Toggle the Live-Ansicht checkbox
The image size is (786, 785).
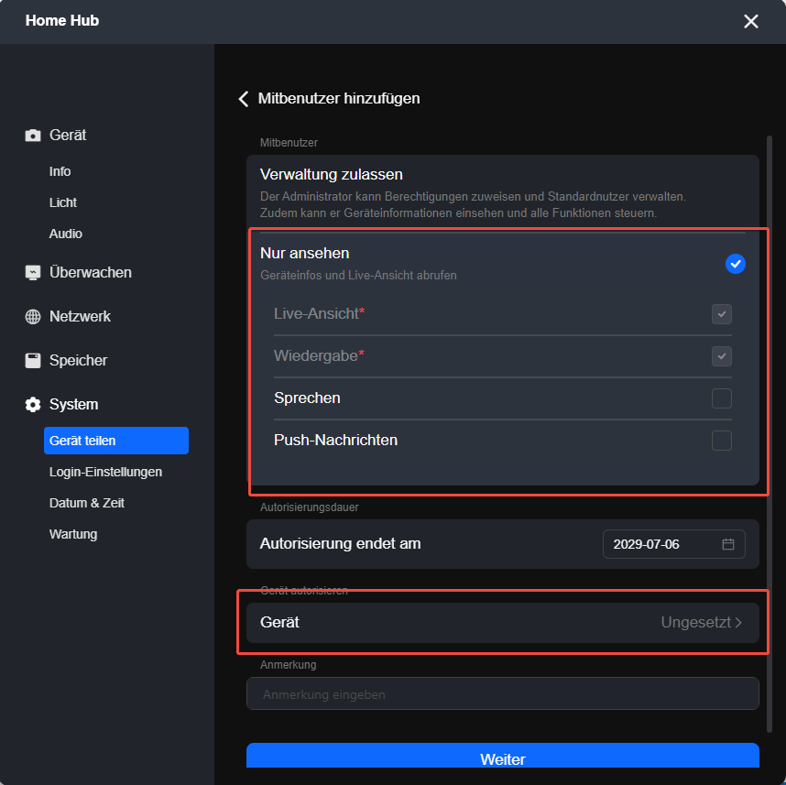coord(722,314)
